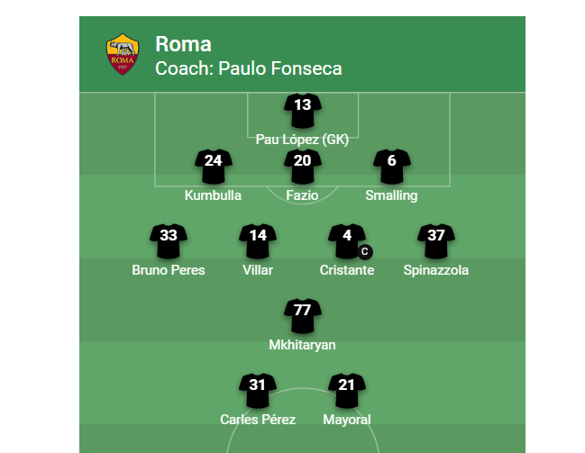Click the Carles Pérez name text

tap(258, 420)
